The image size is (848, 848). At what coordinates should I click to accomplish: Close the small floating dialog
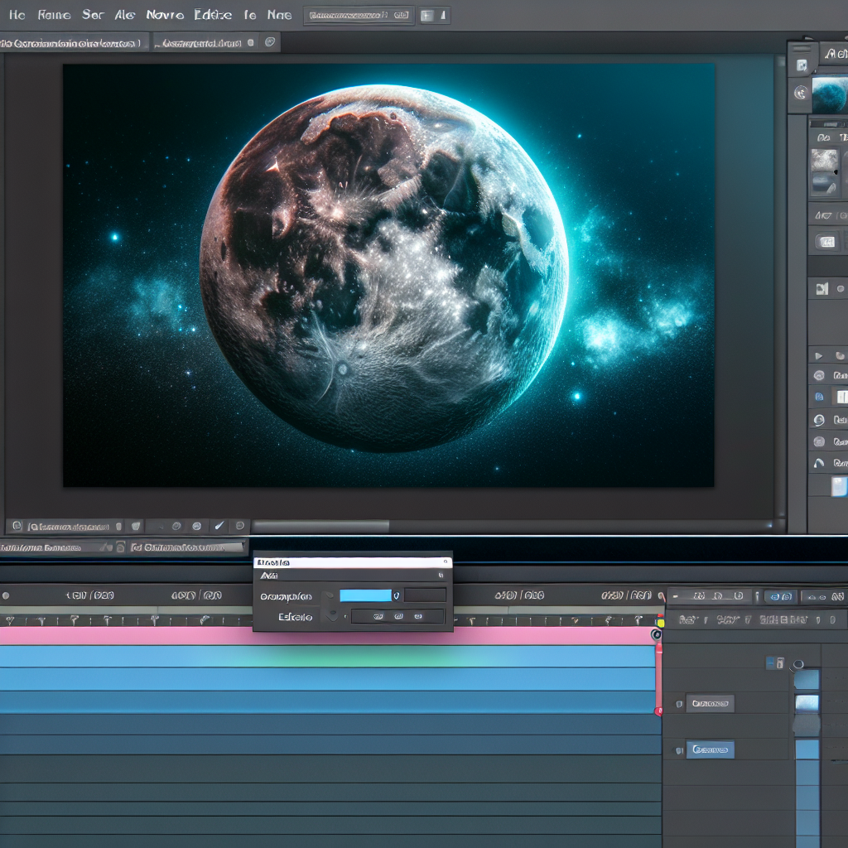click(x=446, y=562)
